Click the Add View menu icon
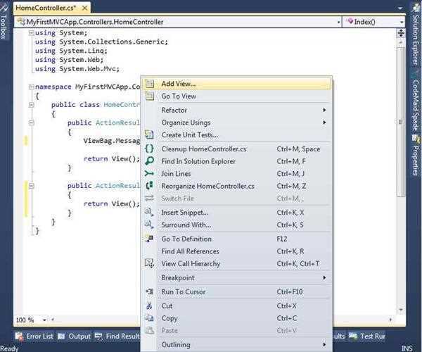Screen dimensions: 422x352 [149, 84]
